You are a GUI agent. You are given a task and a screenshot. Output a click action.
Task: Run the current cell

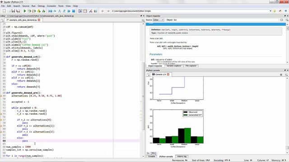click(x=29, y=11)
